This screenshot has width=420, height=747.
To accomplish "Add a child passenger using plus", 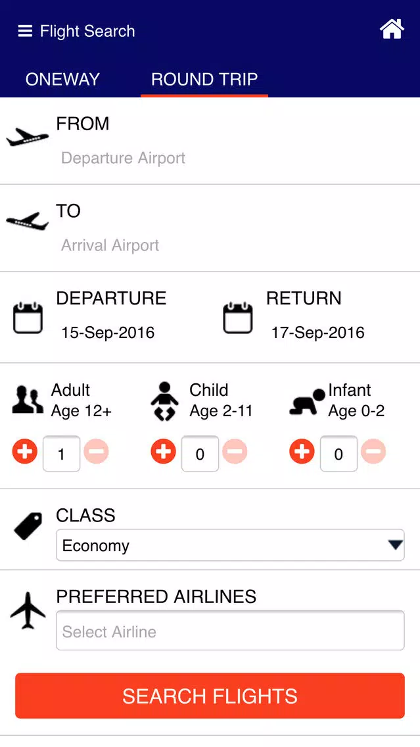I will coord(163,451).
